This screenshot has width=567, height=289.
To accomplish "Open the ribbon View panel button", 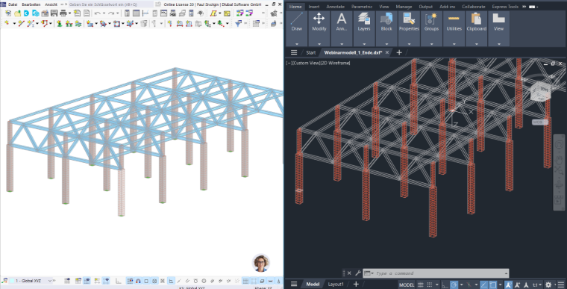I will click(x=498, y=28).
